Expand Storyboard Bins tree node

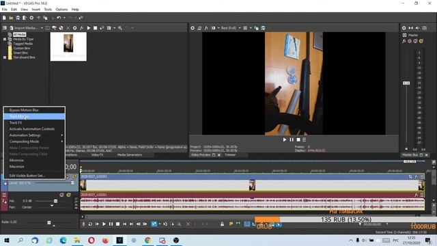[x=5, y=57]
